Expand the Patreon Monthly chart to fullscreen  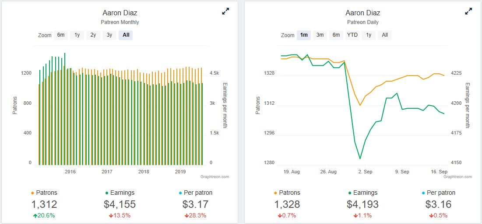pos(225,11)
